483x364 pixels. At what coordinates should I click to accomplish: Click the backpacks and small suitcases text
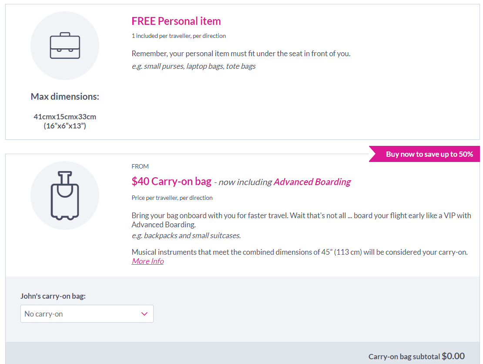pyautogui.click(x=186, y=236)
